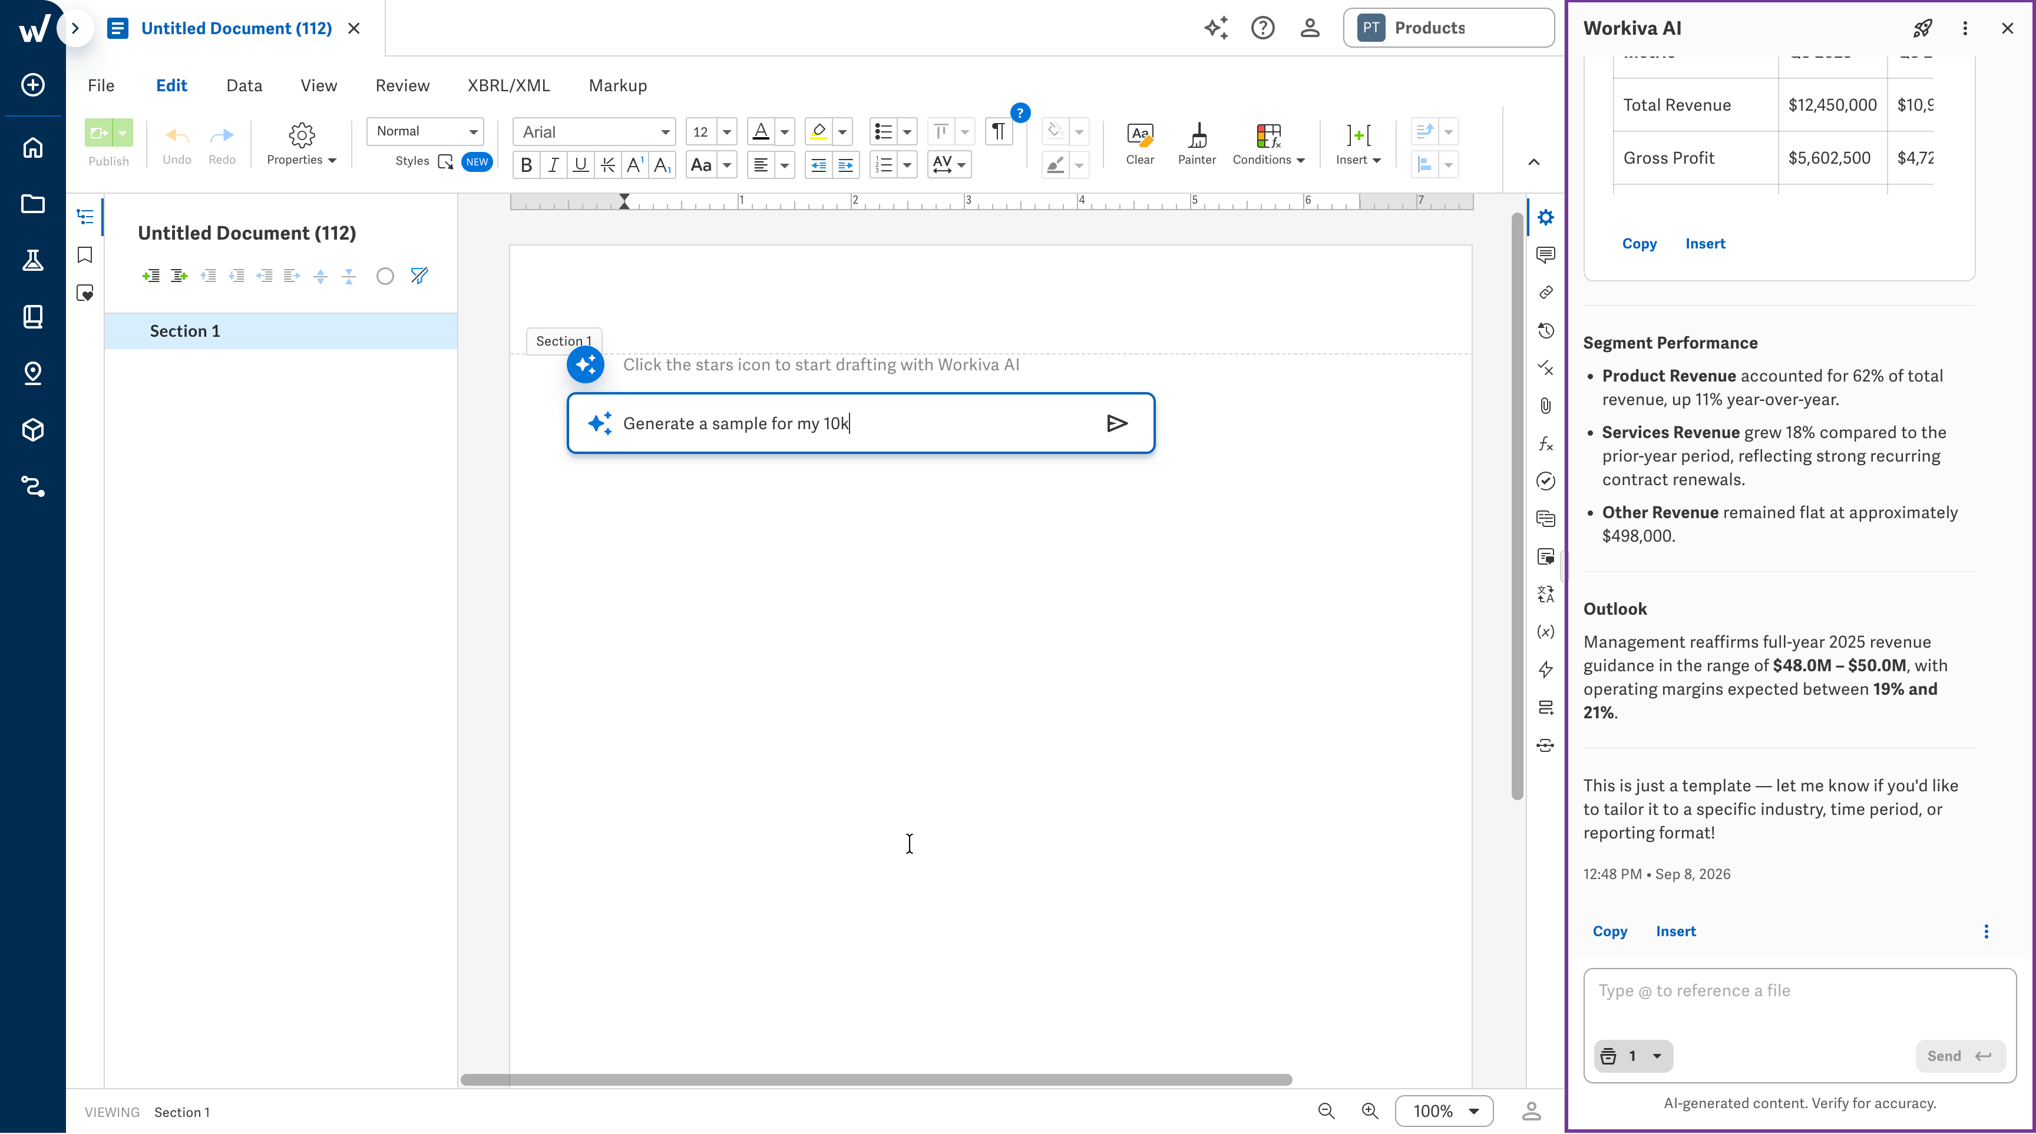Click the Create new plus icon
The image size is (2036, 1134).
32,85
